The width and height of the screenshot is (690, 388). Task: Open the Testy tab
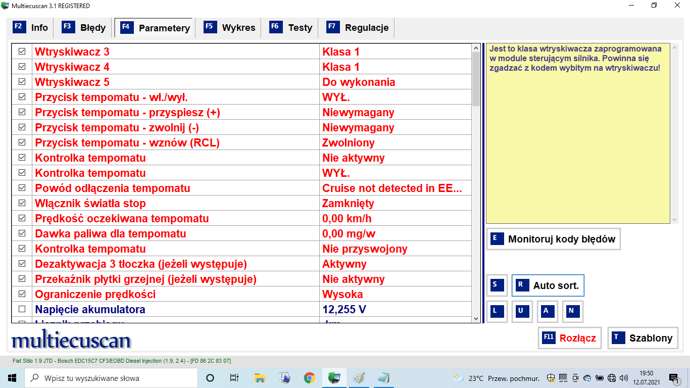pos(291,28)
